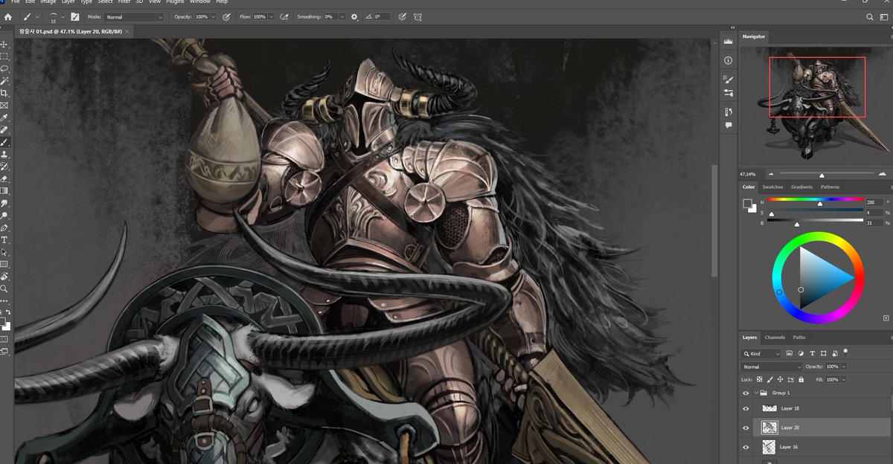Screen dimensions: 893x464
Task: Toggle lock transparent pixels
Action: (759, 379)
